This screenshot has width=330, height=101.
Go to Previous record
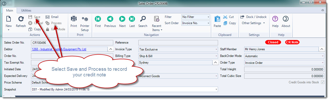click(x=110, y=19)
